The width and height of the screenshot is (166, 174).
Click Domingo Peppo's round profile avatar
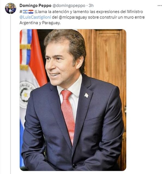(x=11, y=8)
